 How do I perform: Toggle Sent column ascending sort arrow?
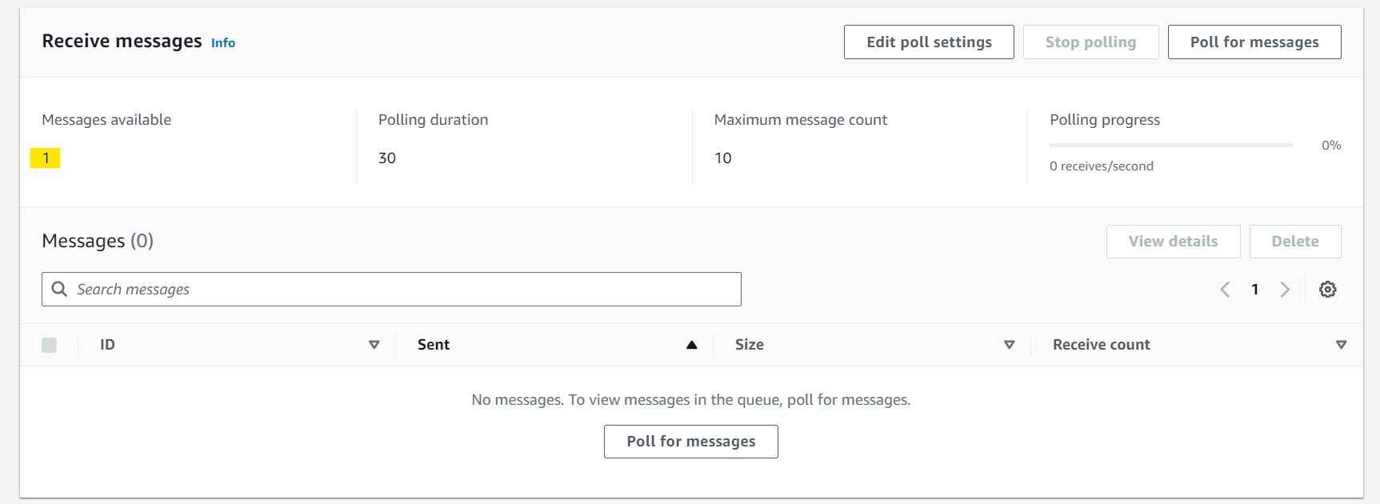pos(691,345)
